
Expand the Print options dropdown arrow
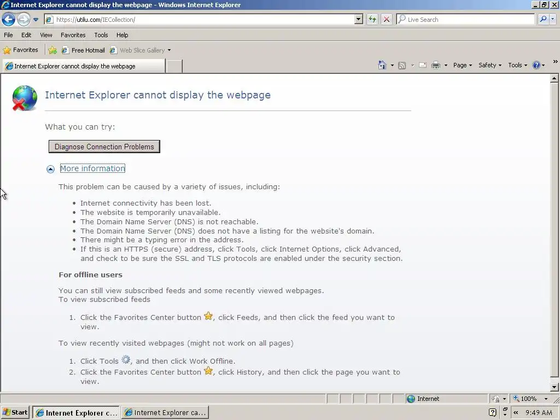point(446,66)
